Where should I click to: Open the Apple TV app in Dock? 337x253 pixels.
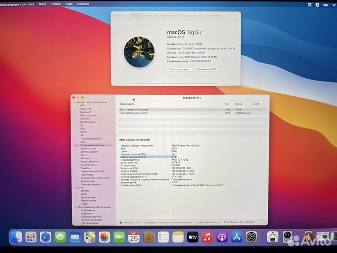point(193,237)
